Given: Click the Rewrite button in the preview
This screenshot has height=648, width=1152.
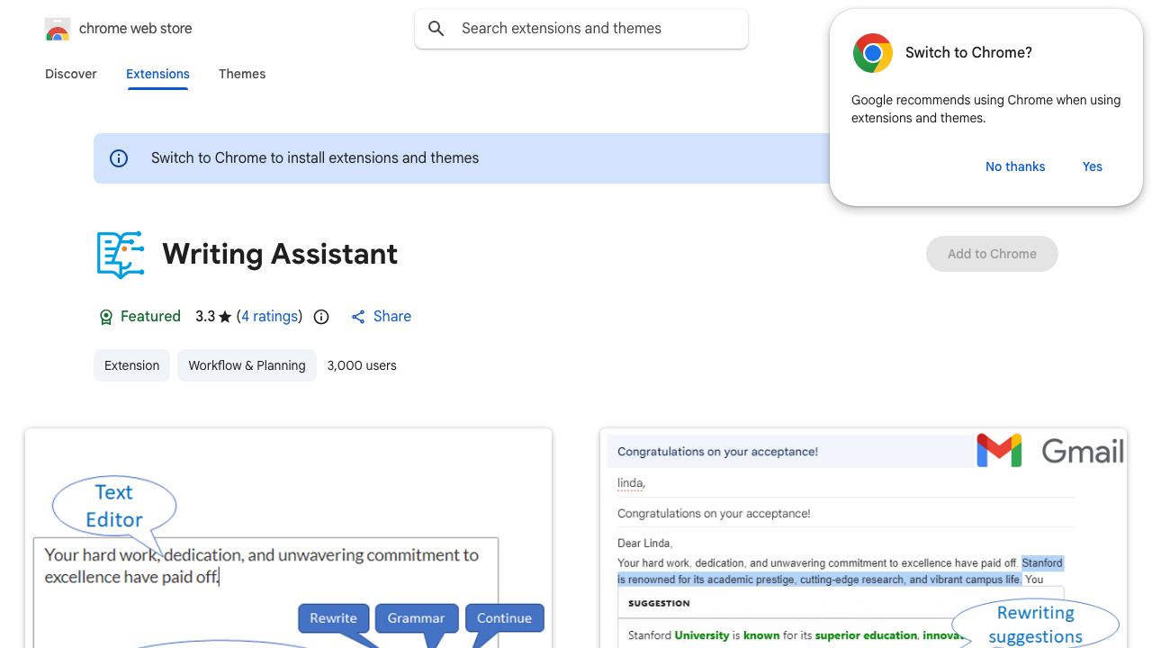Looking at the screenshot, I should tap(333, 618).
